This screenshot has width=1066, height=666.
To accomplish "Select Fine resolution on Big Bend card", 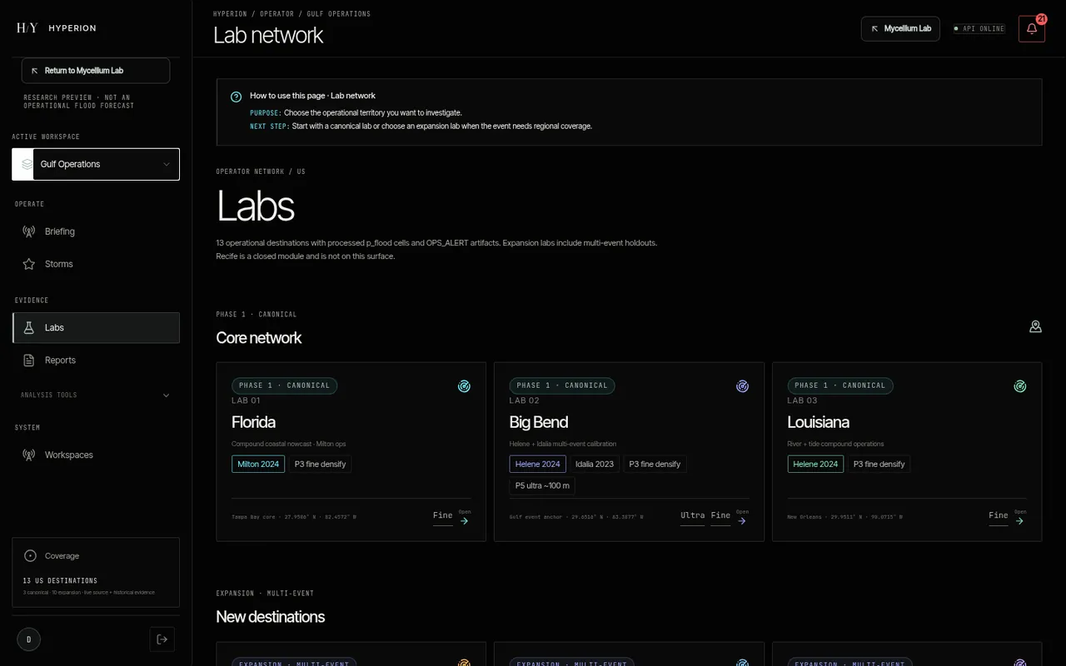I will [720, 516].
